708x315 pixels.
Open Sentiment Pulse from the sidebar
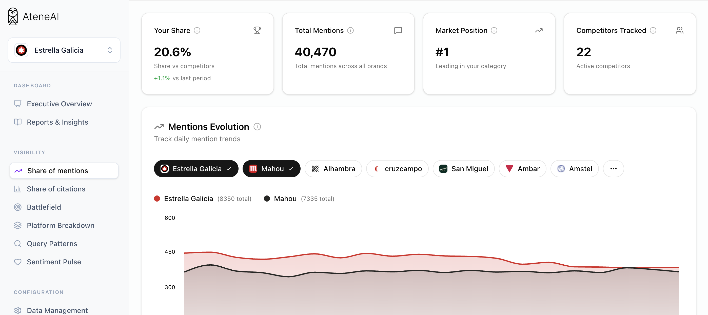(54, 262)
